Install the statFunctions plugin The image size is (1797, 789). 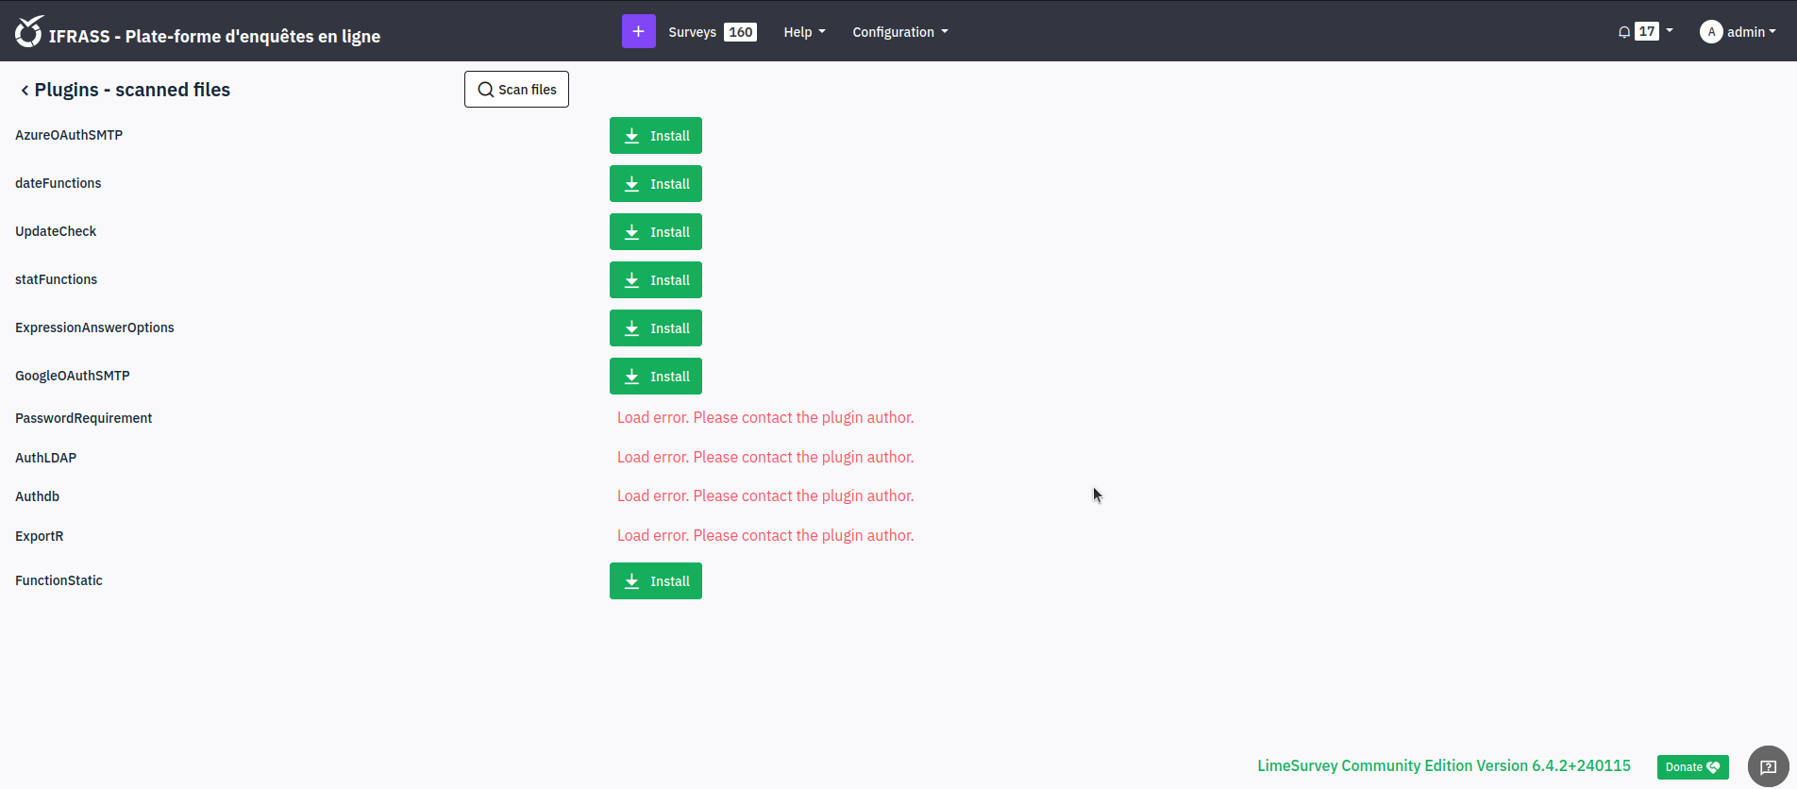[656, 279]
